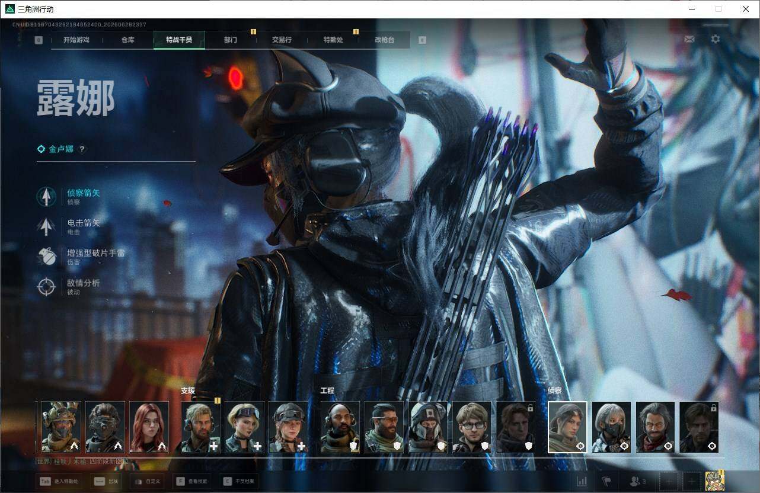Click the question mark help icon beside 金卢娜

82,149
